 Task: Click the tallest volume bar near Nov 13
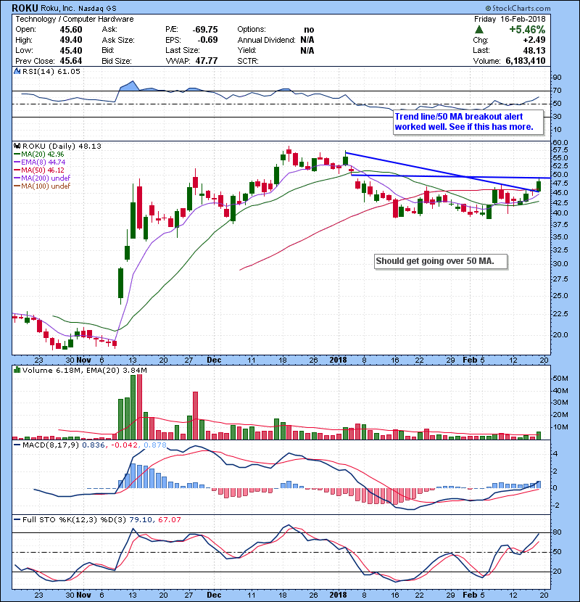coord(139,407)
